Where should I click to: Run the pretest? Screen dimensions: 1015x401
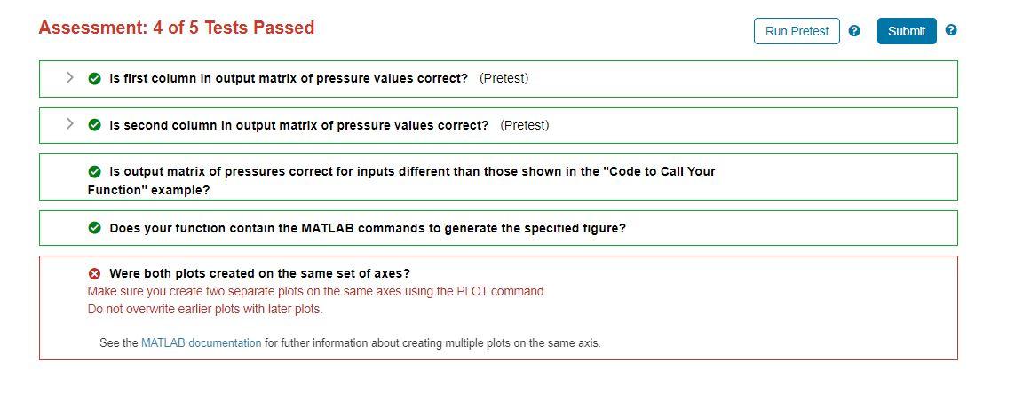pos(797,31)
